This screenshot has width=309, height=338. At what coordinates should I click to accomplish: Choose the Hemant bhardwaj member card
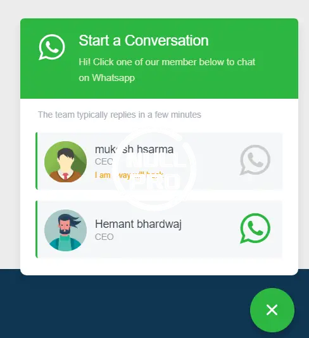click(159, 229)
